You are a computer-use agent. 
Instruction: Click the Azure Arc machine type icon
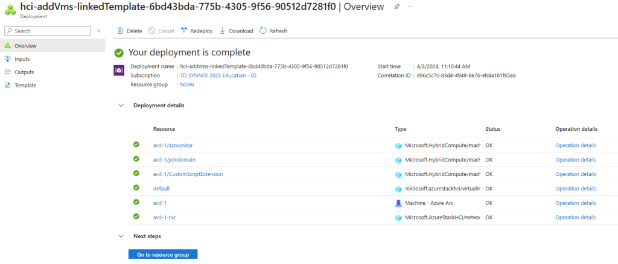[x=398, y=203]
